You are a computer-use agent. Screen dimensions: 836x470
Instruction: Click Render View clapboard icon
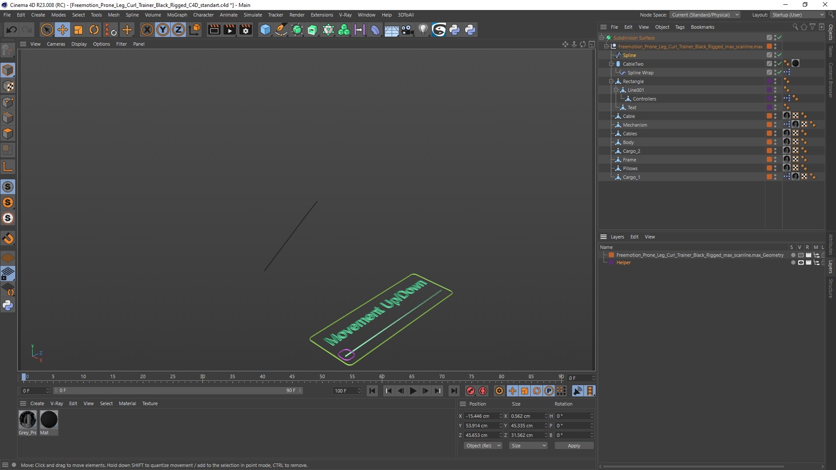214,30
